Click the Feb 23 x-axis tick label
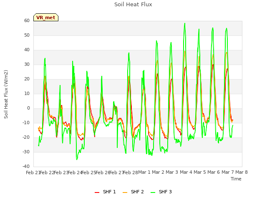Image resolution: width=267 pixels, height=200 pixels. click(x=61, y=172)
